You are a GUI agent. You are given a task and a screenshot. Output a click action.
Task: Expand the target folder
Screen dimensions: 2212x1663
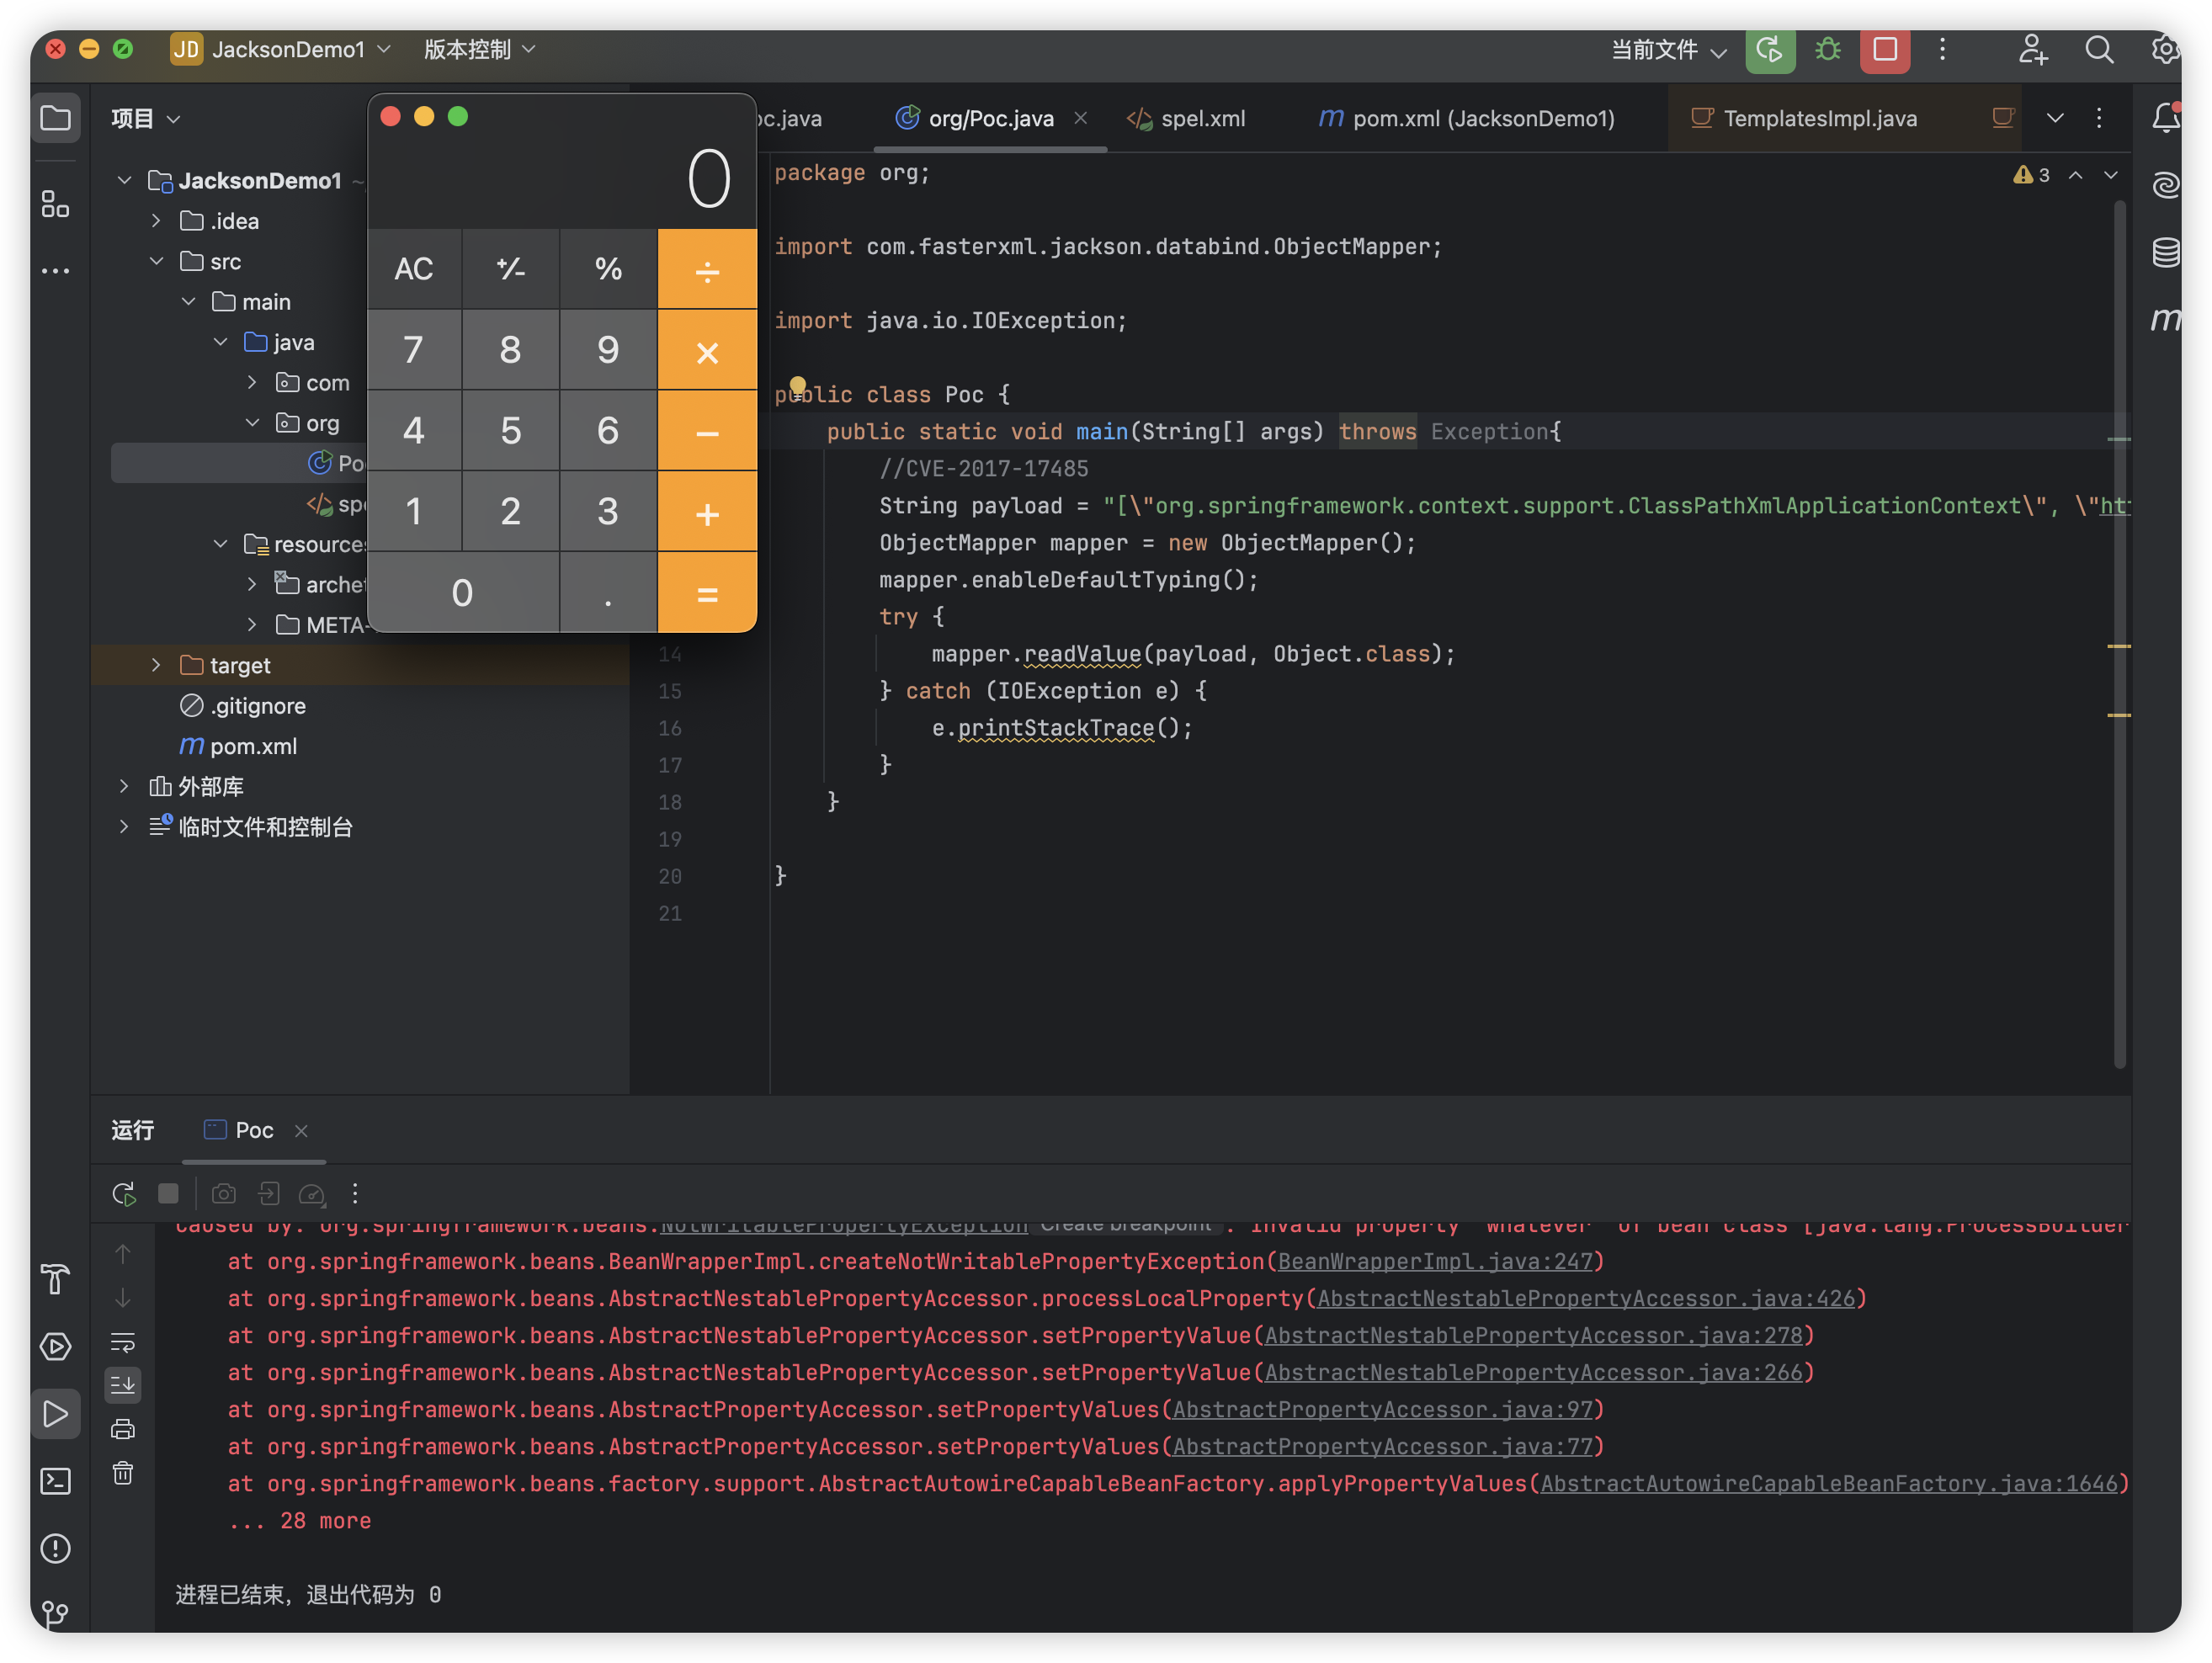[x=156, y=665]
